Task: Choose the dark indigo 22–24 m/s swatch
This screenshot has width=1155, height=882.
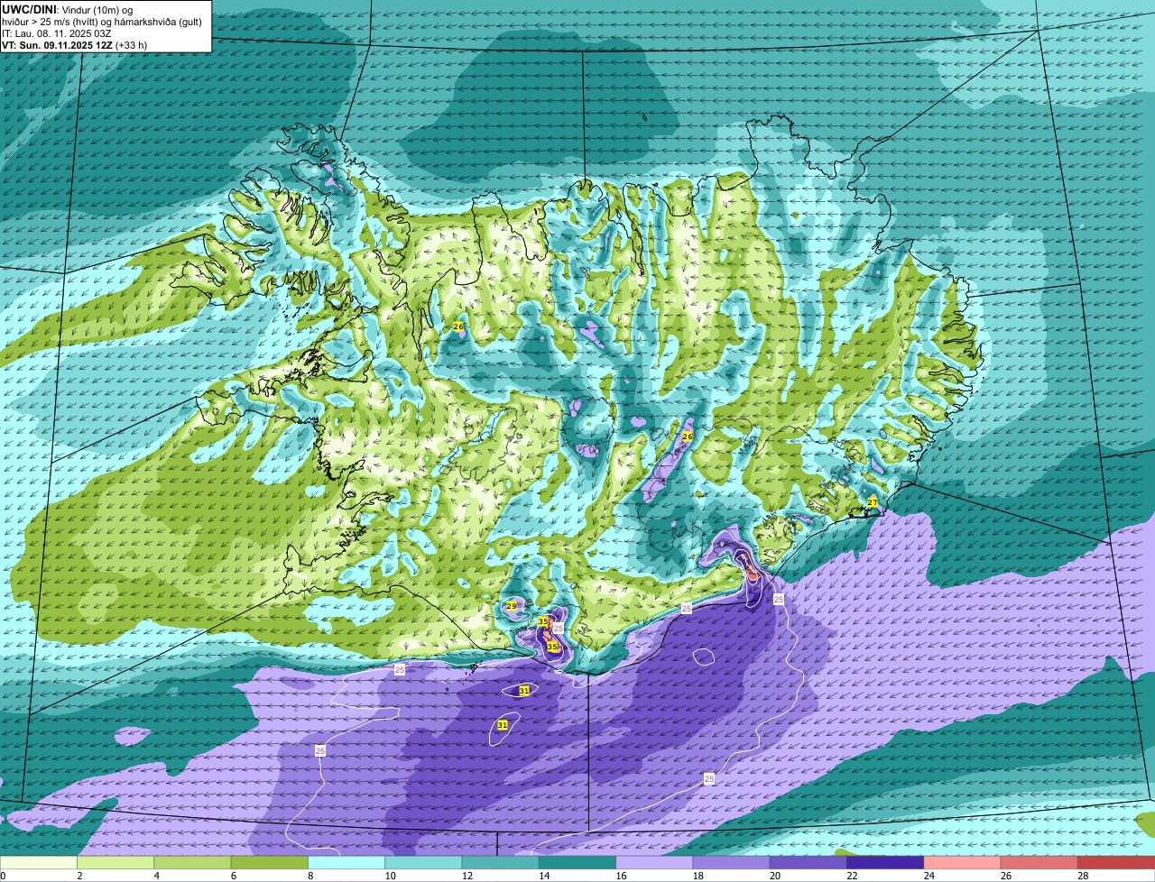Action: point(885,863)
